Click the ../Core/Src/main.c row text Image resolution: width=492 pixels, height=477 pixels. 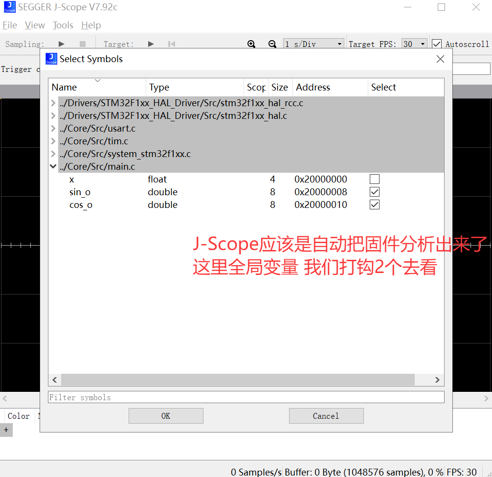coord(97,166)
